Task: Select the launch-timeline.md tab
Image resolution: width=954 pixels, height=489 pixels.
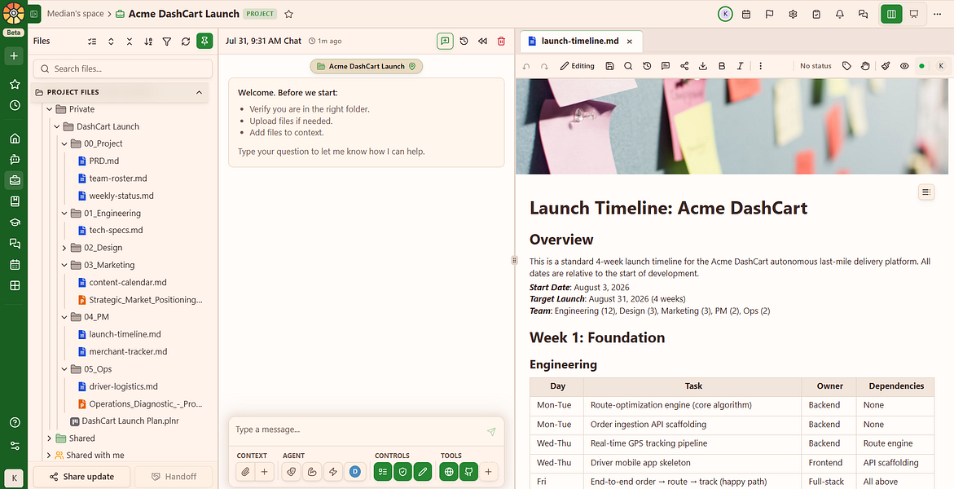Action: 580,41
